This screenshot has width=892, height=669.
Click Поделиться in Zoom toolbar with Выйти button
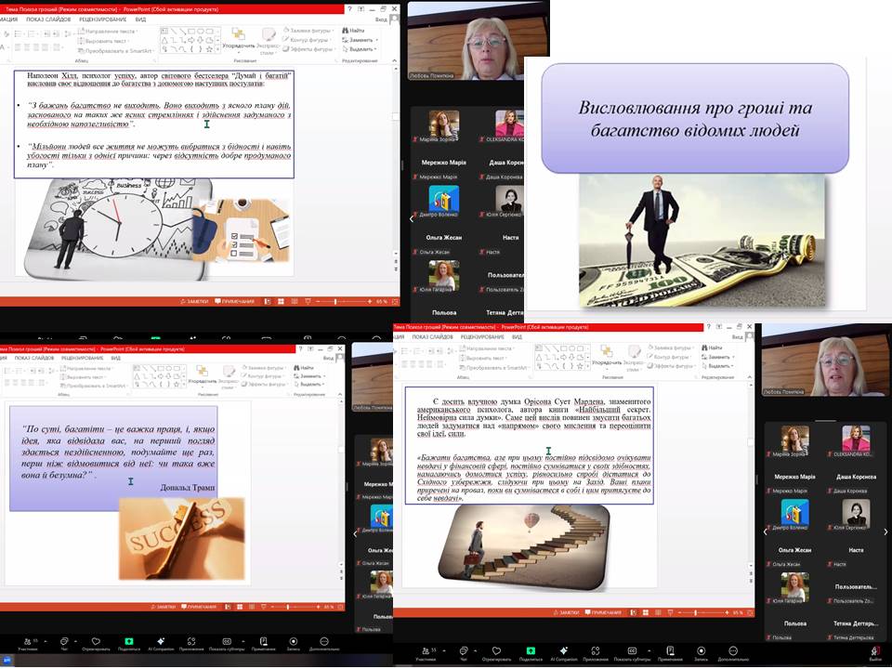tap(531, 651)
